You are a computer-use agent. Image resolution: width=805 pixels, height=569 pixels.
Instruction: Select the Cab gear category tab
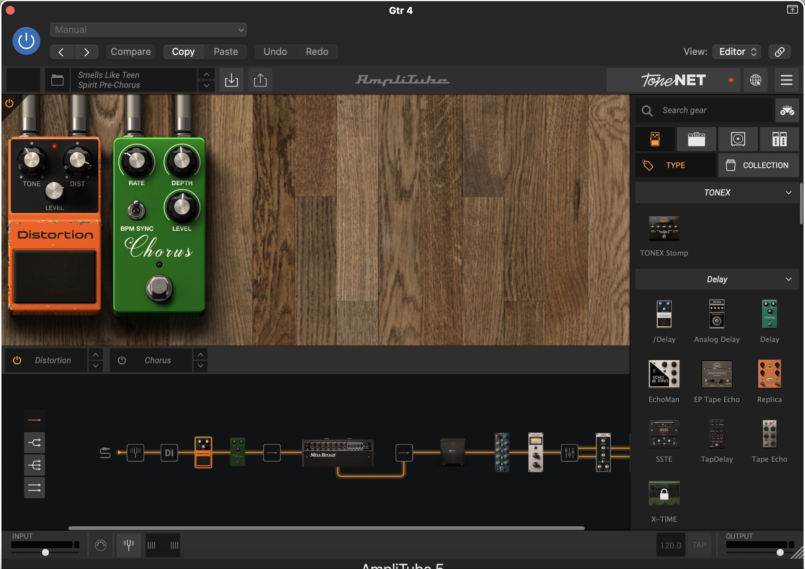[x=738, y=139]
